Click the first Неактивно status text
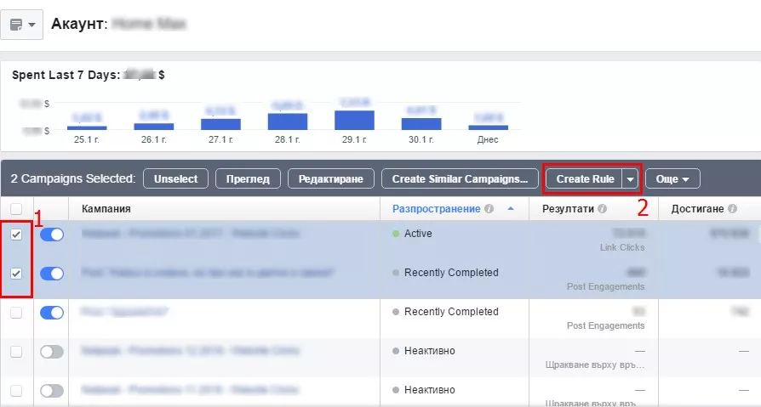 coord(430,351)
